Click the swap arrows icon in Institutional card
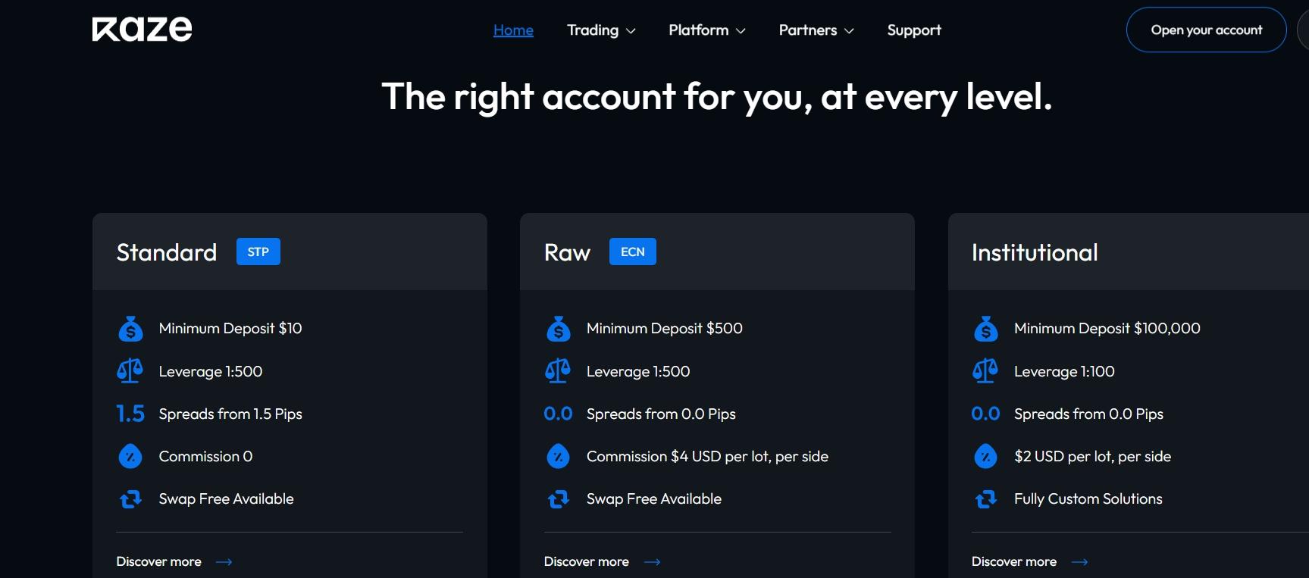 pos(986,499)
